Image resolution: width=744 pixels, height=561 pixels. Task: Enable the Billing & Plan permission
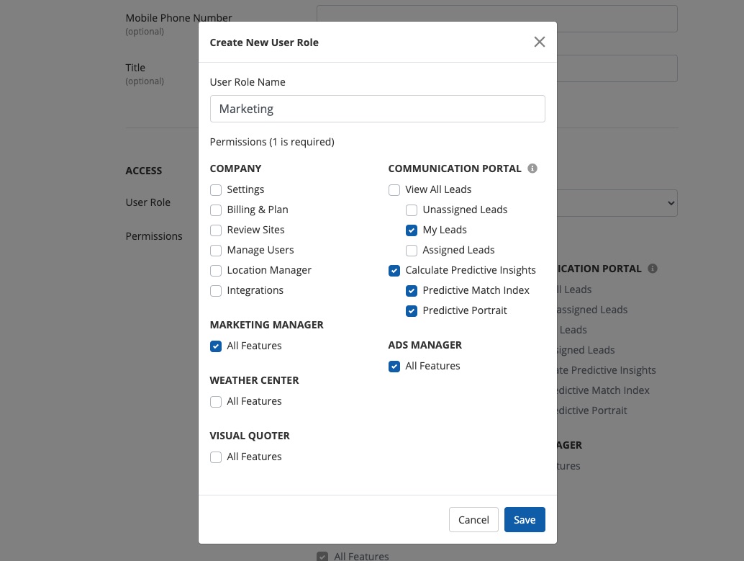216,210
